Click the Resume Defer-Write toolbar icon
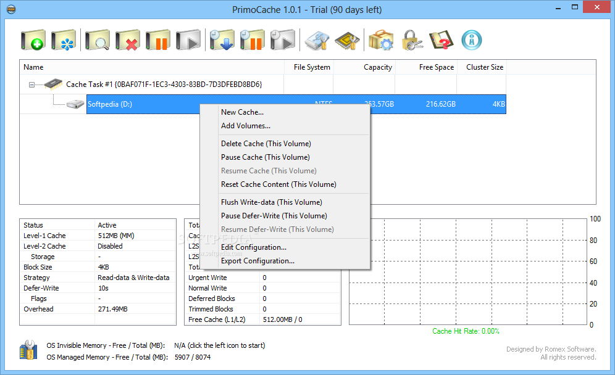 point(282,39)
